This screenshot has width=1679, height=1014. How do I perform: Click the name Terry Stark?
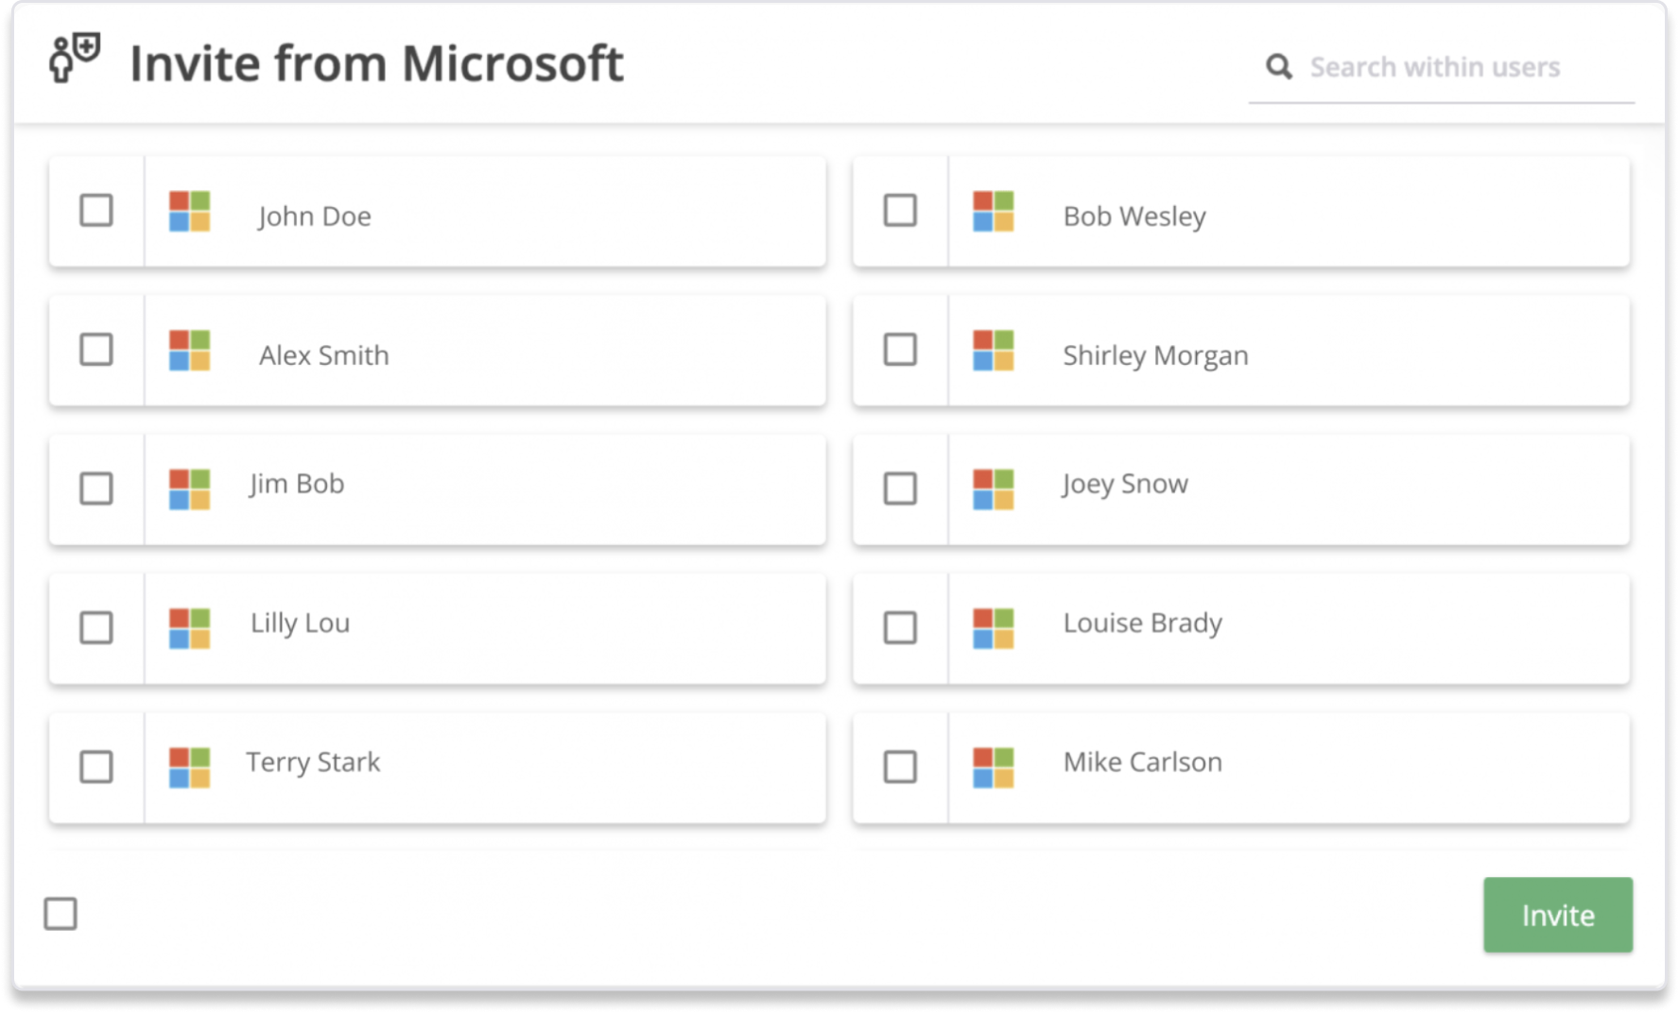313,762
